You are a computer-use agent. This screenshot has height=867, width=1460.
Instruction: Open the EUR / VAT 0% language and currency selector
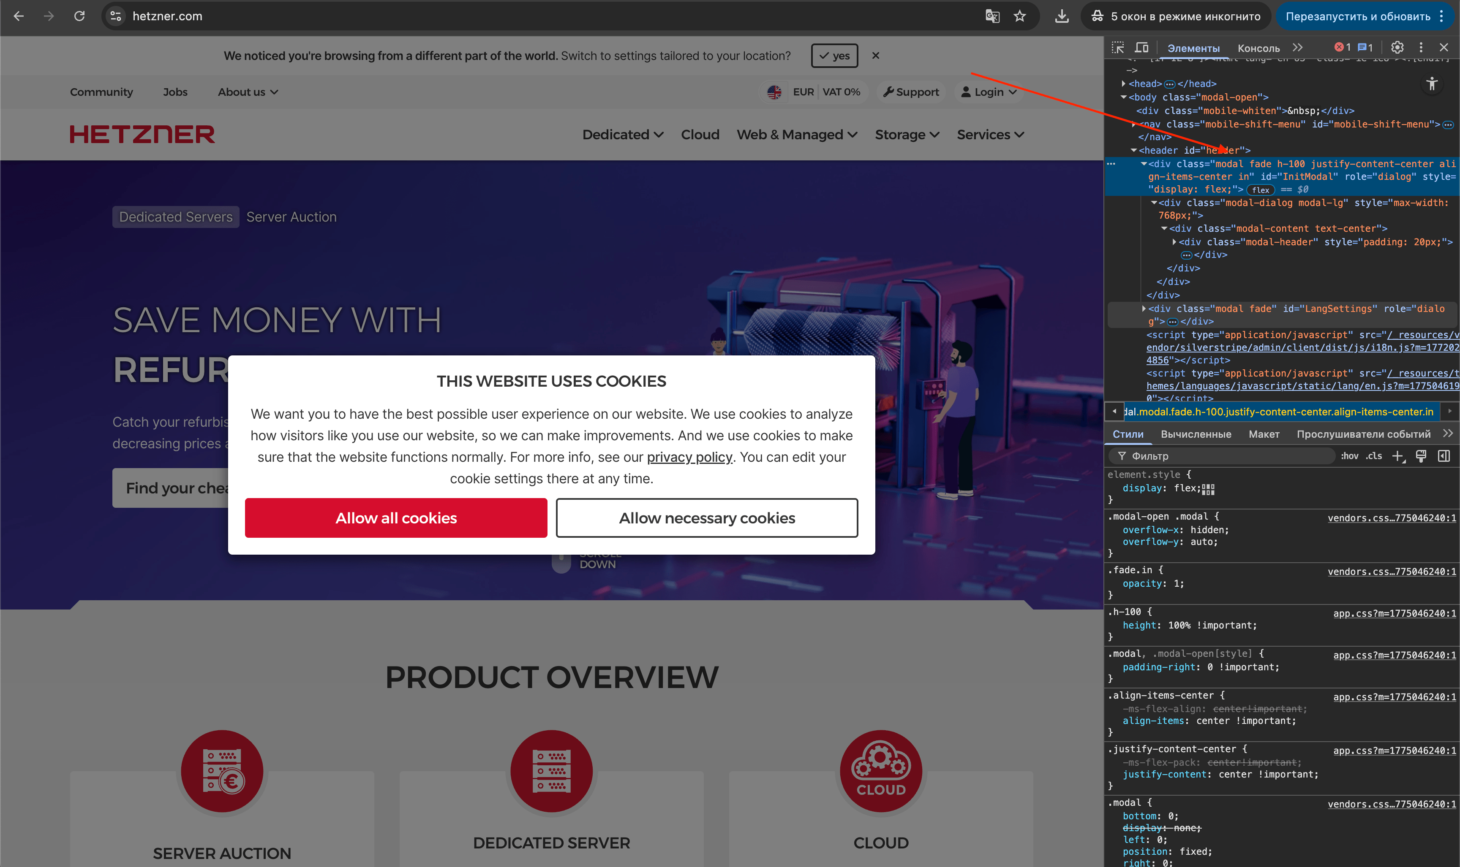814,92
